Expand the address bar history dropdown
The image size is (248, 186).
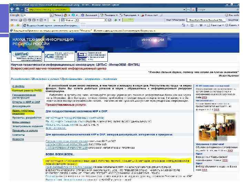coord(184,10)
